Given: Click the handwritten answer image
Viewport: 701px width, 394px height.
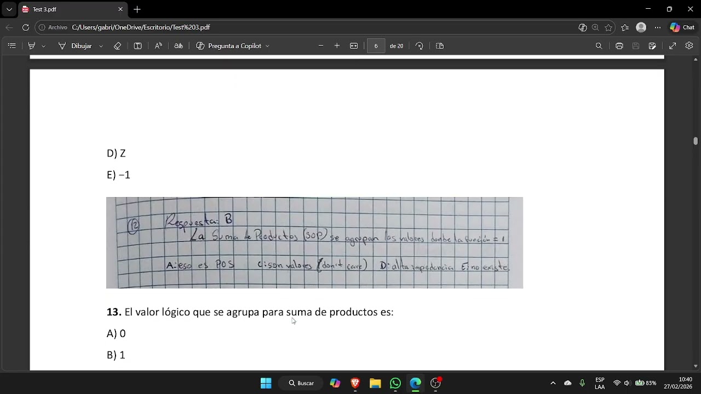Looking at the screenshot, I should (314, 242).
